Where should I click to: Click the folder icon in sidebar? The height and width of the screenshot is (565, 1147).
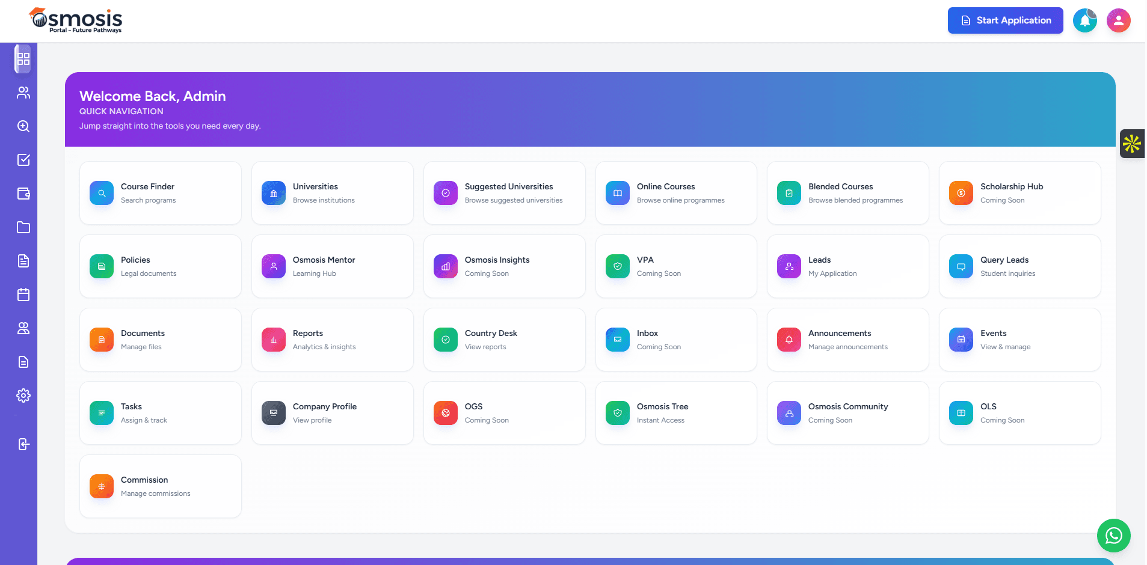(x=23, y=227)
